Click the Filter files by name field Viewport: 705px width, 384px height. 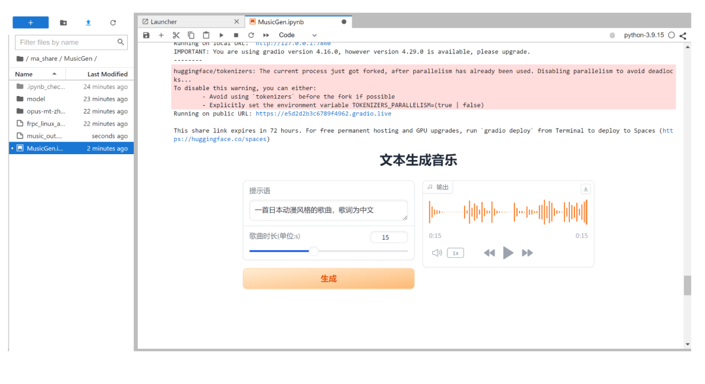(71, 42)
